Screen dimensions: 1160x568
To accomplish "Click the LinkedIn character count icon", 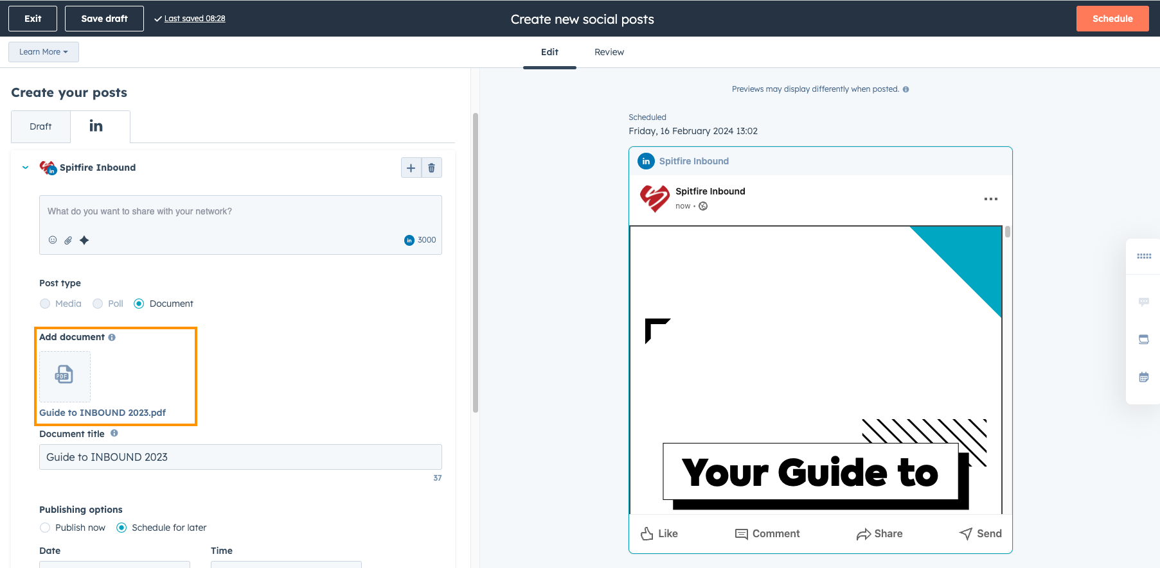I will click(x=409, y=240).
